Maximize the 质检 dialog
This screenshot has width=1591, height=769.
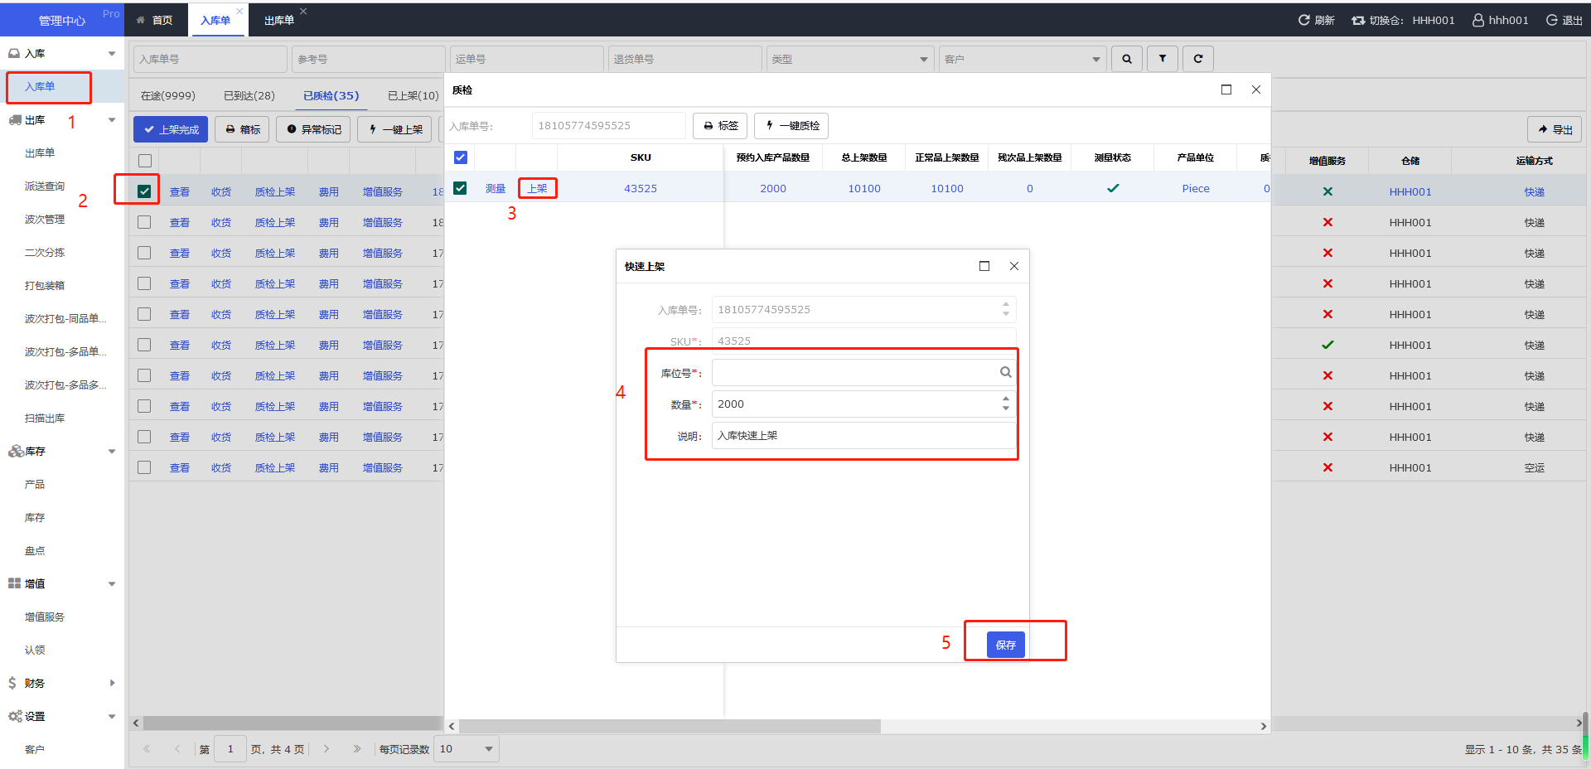coord(1226,89)
